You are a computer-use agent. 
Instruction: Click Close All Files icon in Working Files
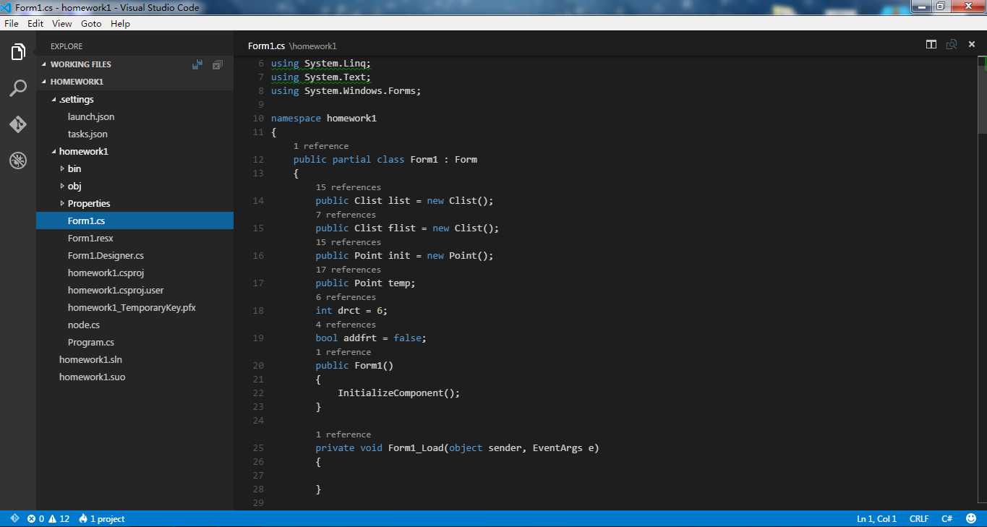pos(217,64)
